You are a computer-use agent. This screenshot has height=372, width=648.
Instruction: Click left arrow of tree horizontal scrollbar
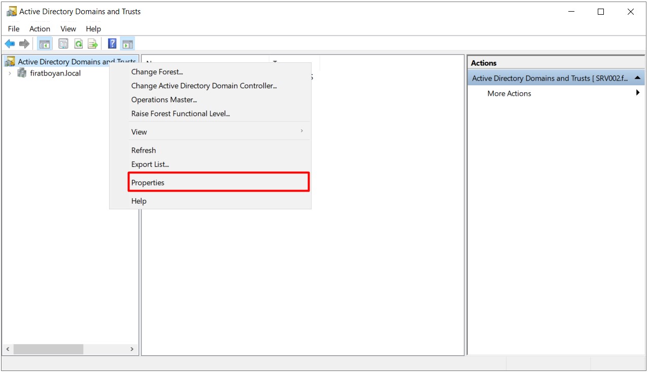point(8,349)
